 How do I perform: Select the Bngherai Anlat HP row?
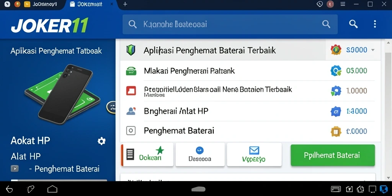click(250, 111)
